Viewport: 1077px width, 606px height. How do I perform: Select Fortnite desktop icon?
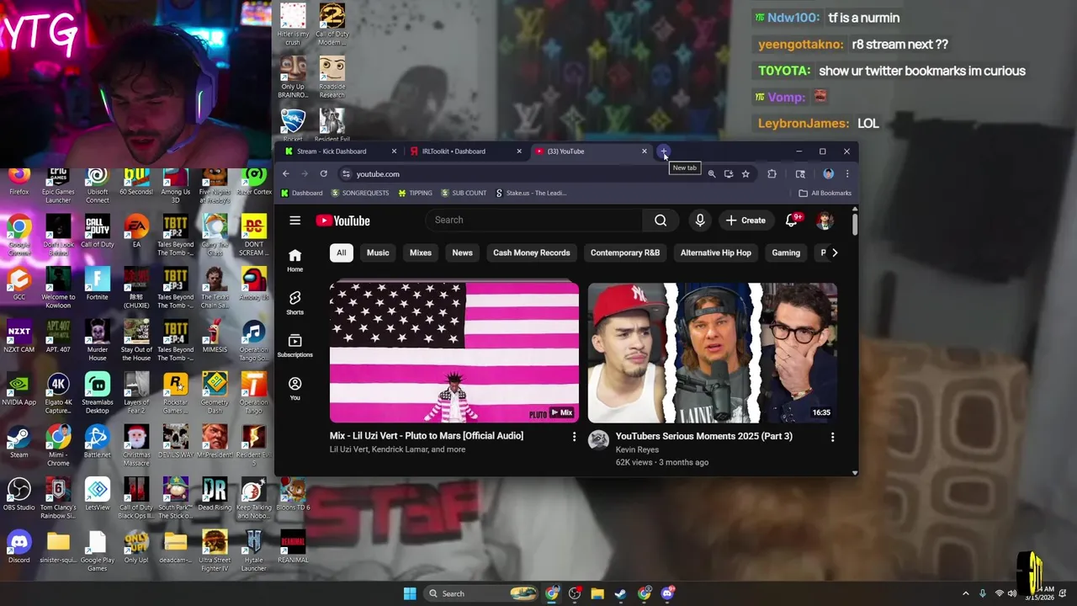point(97,284)
